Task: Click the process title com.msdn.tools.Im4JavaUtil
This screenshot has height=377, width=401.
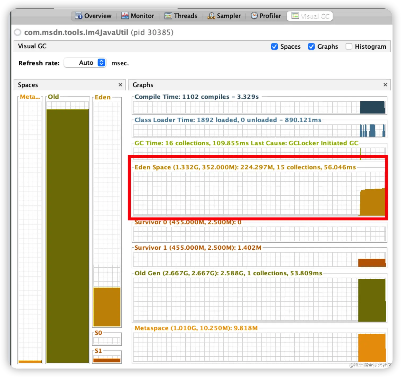Action: 76,32
